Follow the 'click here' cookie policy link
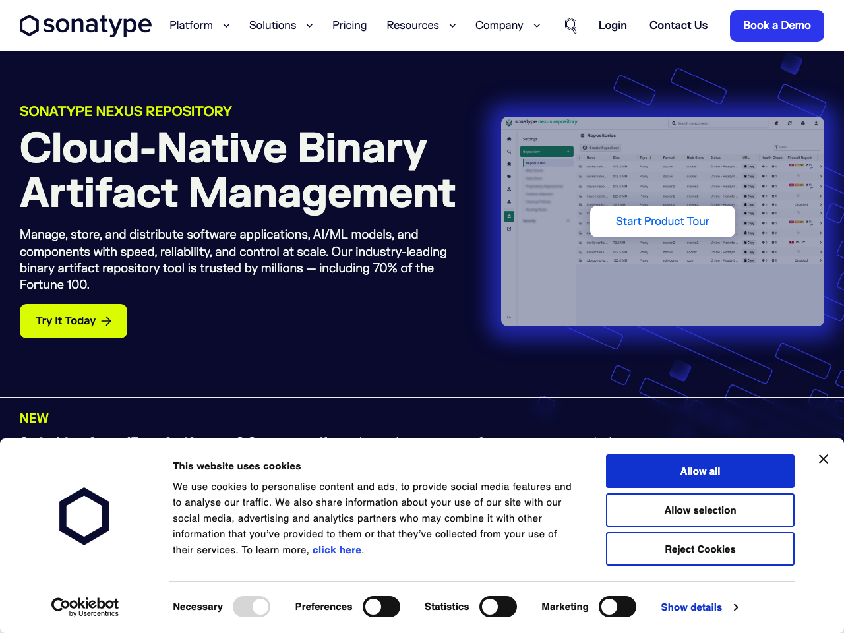Screen dimensions: 844x633 (x=336, y=550)
